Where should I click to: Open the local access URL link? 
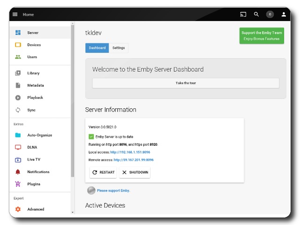tap(132, 152)
